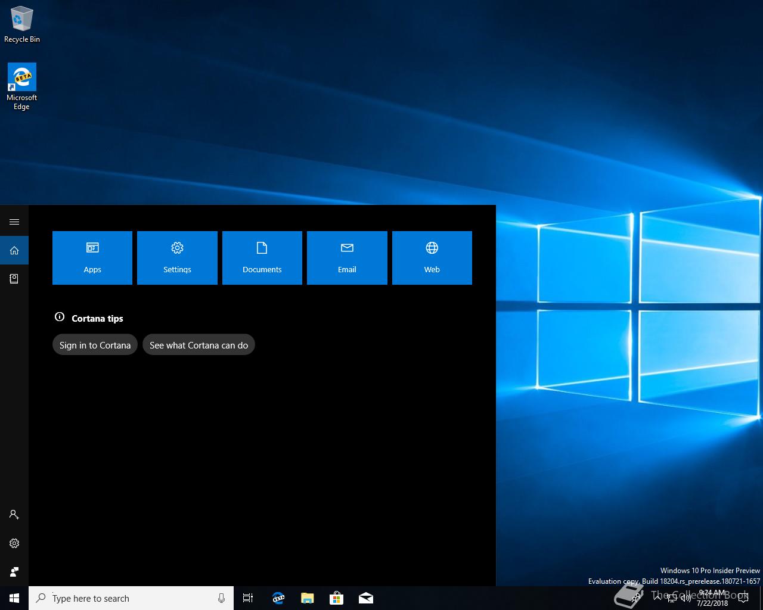Show hidden icons in the system tray
Viewport: 763px width, 610px height.
(657, 598)
